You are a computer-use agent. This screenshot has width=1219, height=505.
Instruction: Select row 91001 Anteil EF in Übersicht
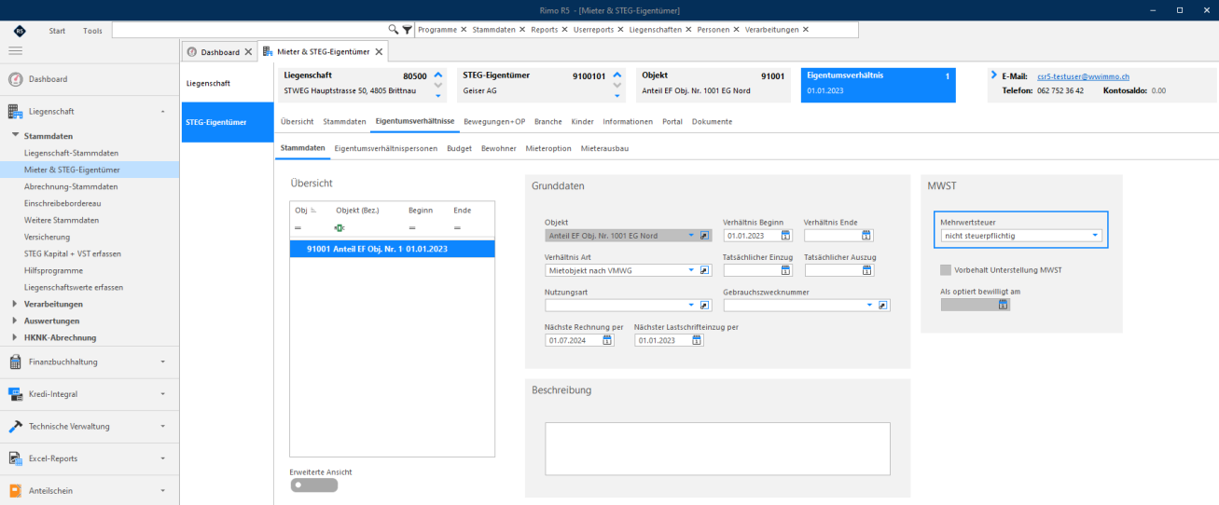(x=393, y=249)
